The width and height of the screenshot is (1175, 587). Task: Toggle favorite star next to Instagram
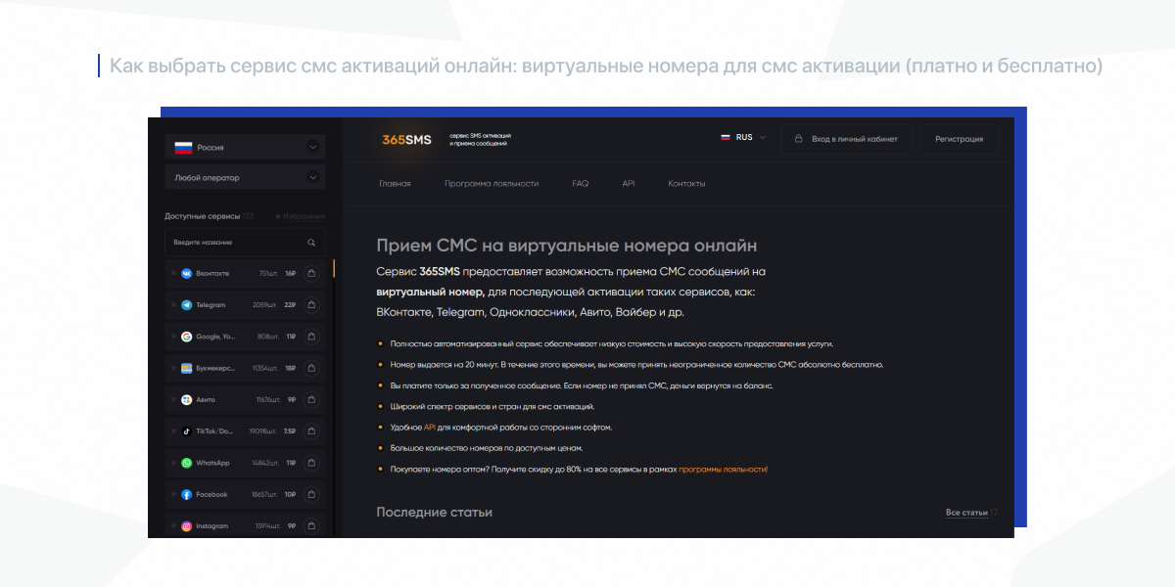click(173, 526)
